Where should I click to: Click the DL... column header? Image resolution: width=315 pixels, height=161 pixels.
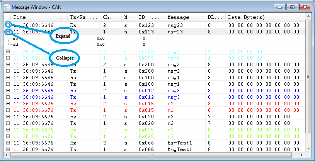point(215,17)
